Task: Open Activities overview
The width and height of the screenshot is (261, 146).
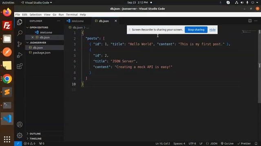Action: click(8, 2)
